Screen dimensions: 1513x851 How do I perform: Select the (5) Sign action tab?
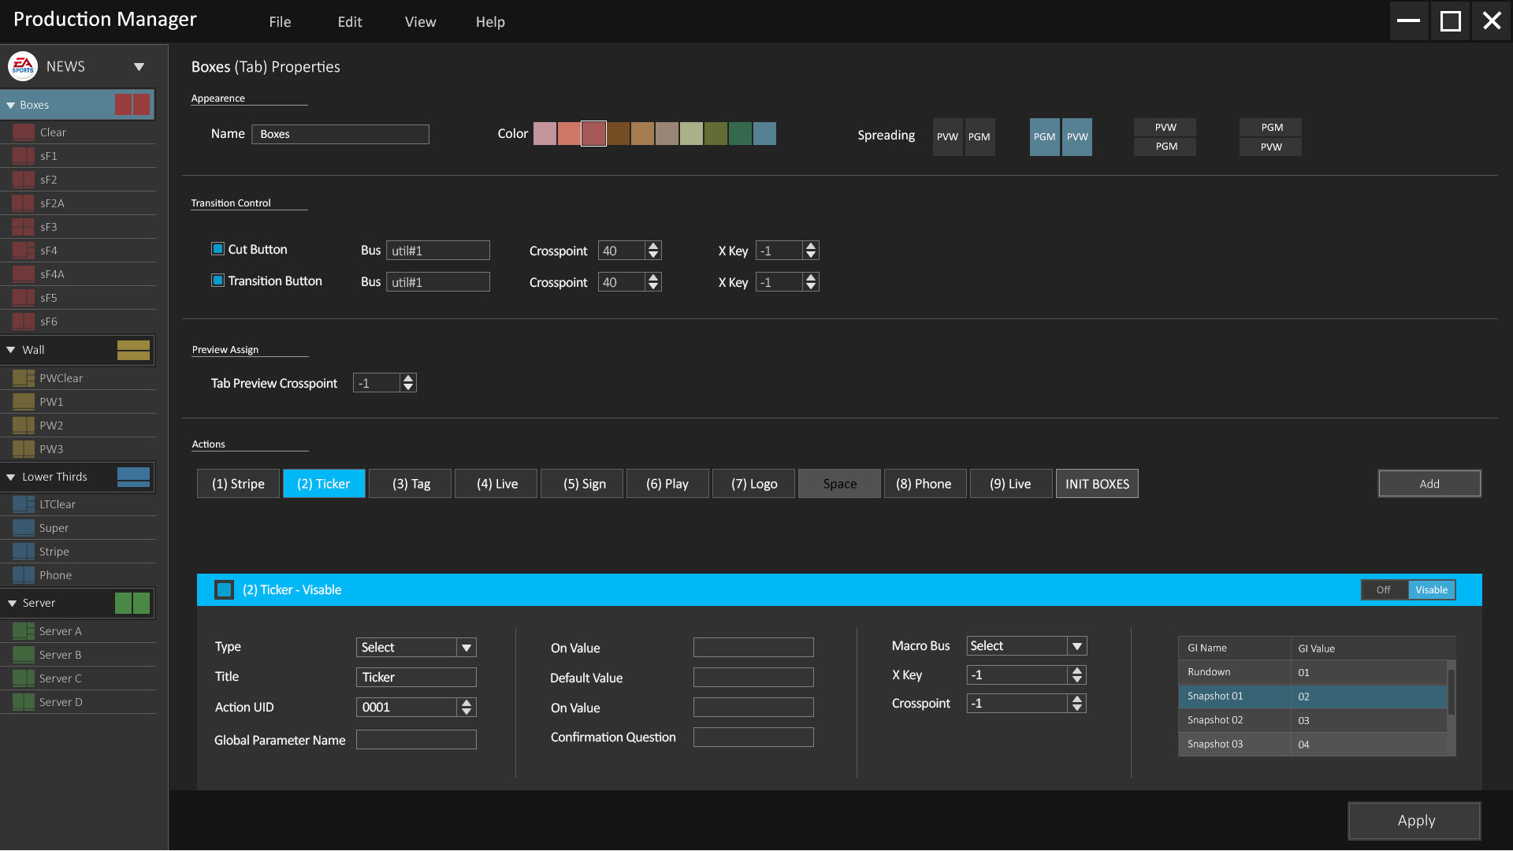click(584, 484)
